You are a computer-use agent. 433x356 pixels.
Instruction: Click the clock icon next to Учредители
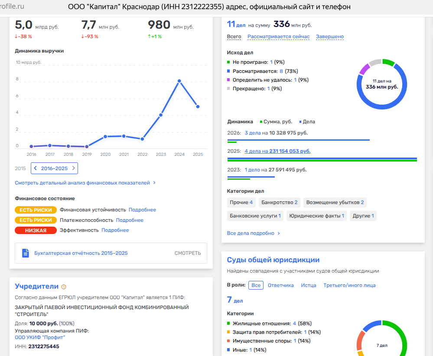pos(64,287)
